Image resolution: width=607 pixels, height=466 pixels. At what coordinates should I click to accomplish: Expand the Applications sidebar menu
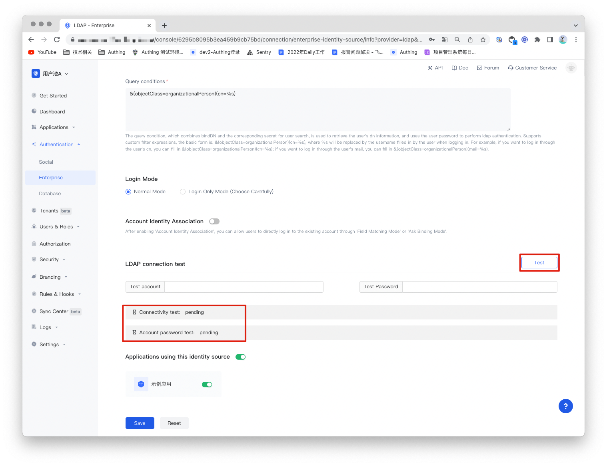point(54,127)
